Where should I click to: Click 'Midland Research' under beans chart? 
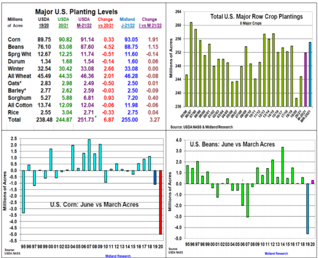(x=276, y=253)
